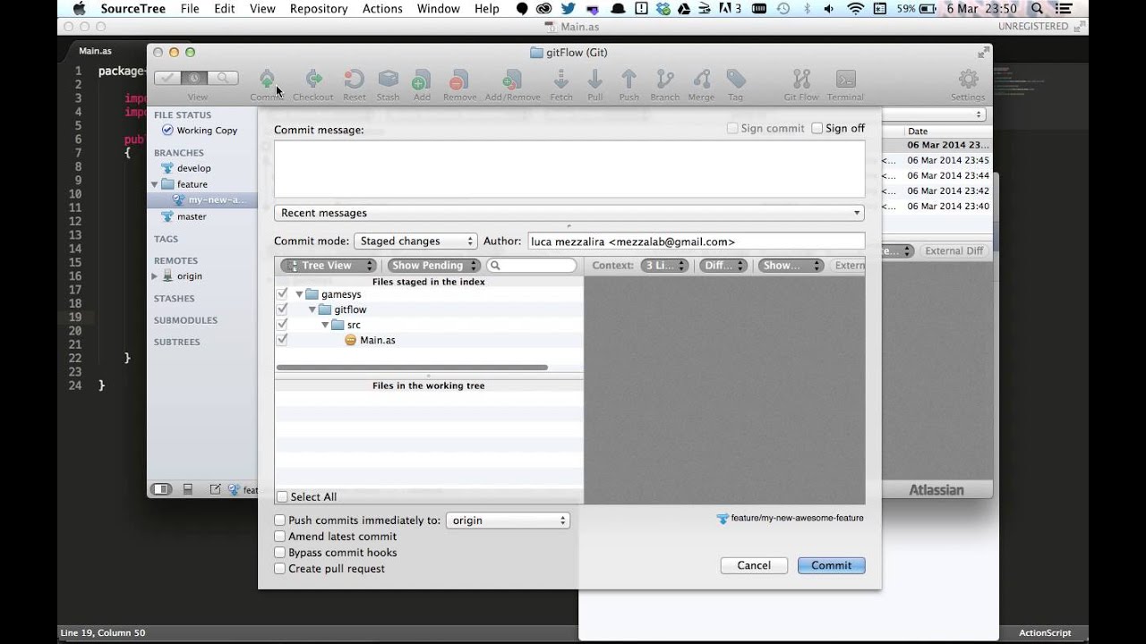This screenshot has height=644, width=1146.
Task: Open the Show Pending dropdown
Action: click(x=432, y=266)
